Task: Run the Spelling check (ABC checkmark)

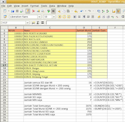Action: [x=48, y=11]
